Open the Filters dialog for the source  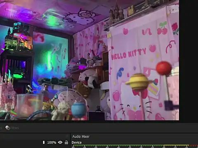(x=12, y=128)
